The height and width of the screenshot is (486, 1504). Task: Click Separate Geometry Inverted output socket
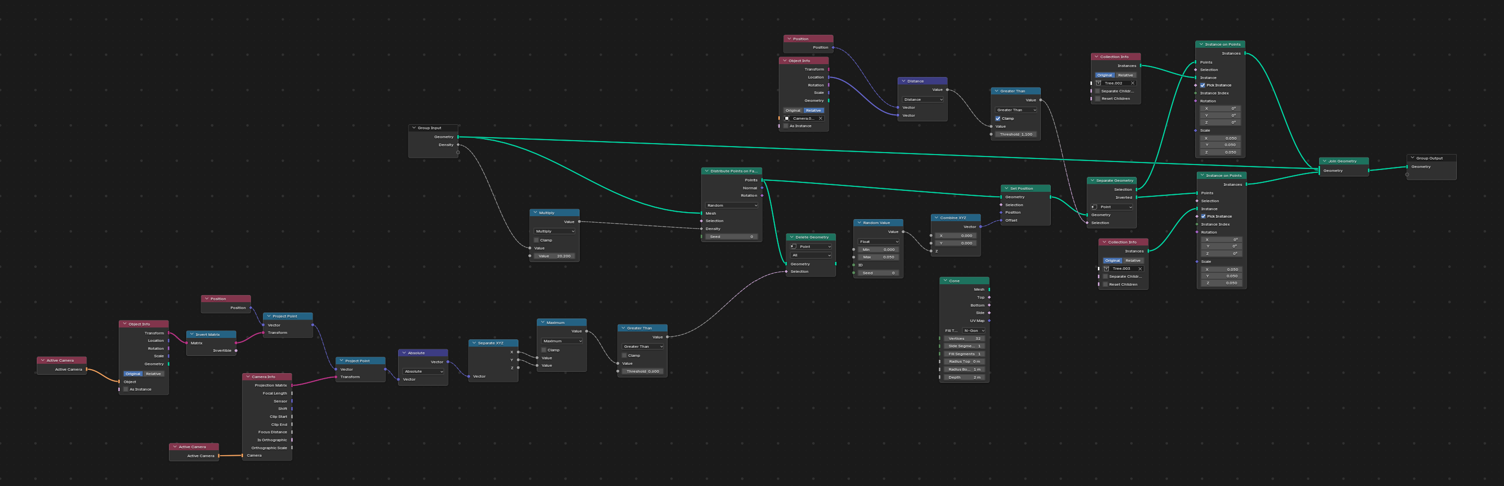(x=1136, y=197)
